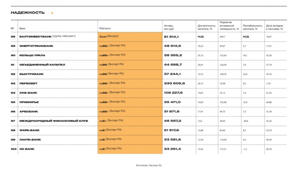Image resolution: width=296 pixels, height=176 pixels.
Task: Click the ruB+ rating cell in row 97
Action: point(111,121)
